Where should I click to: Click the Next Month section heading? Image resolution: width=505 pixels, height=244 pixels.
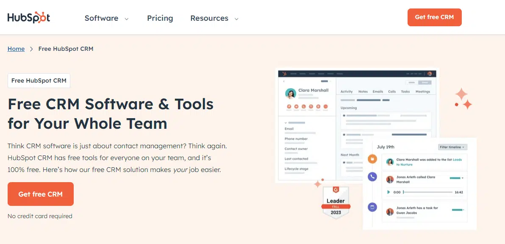[x=350, y=155]
